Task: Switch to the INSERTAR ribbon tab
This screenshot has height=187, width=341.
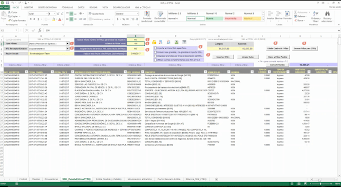Action: click(28, 7)
